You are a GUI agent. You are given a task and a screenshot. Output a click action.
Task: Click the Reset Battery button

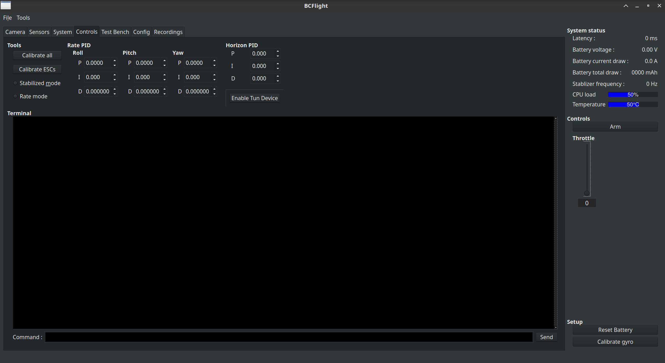click(615, 330)
